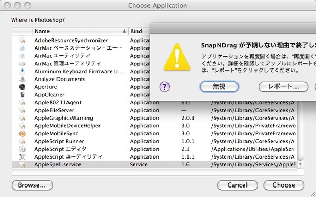The height and width of the screenshot is (197, 316).
Task: Sort by the Name column header
Action: pyautogui.click(x=80, y=31)
